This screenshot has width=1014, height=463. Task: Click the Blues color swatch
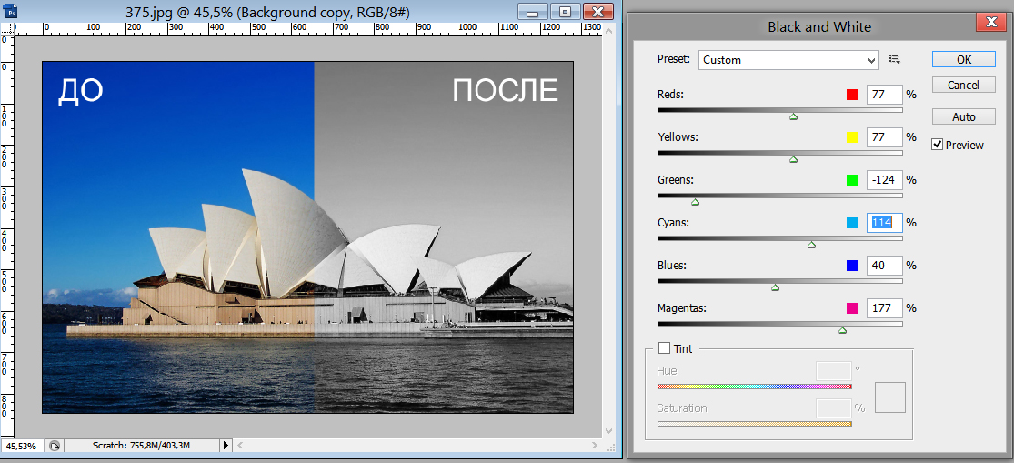tap(852, 265)
